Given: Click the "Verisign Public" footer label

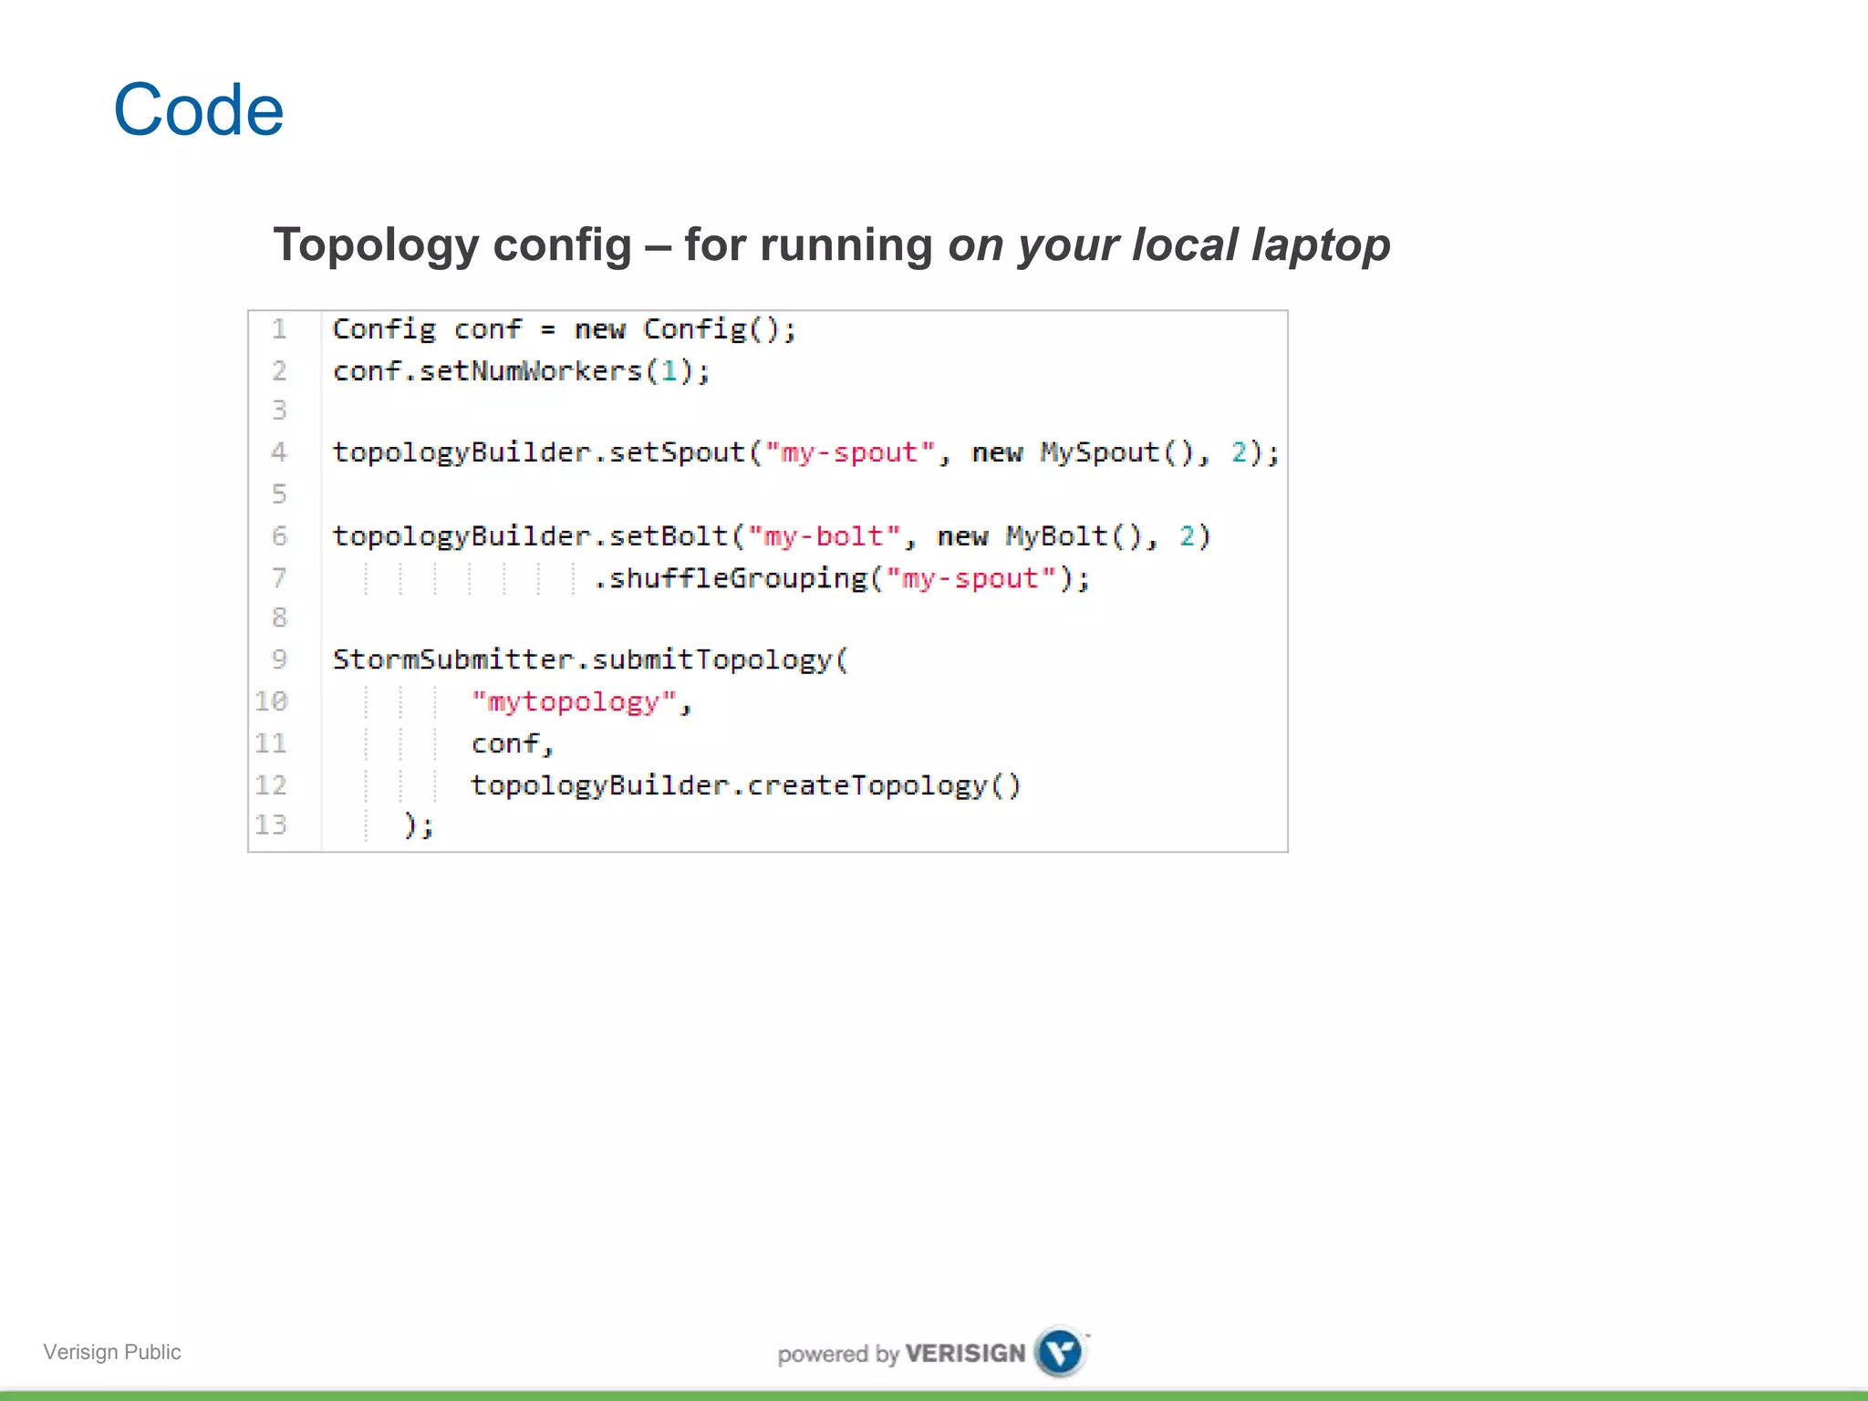Looking at the screenshot, I should coord(112,1352).
